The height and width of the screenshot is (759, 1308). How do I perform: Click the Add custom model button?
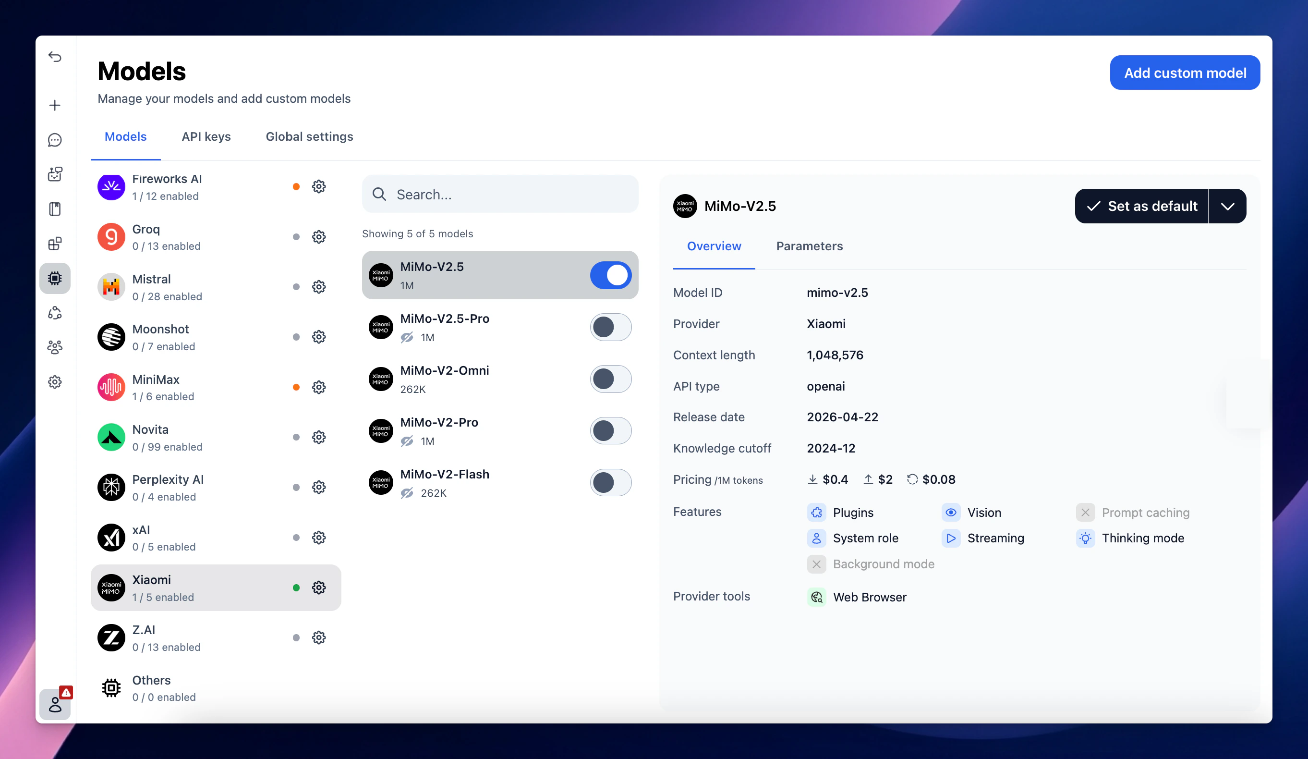(x=1185, y=73)
